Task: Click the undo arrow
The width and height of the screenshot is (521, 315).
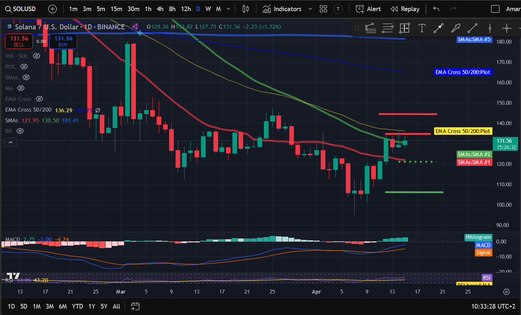Action: point(436,9)
